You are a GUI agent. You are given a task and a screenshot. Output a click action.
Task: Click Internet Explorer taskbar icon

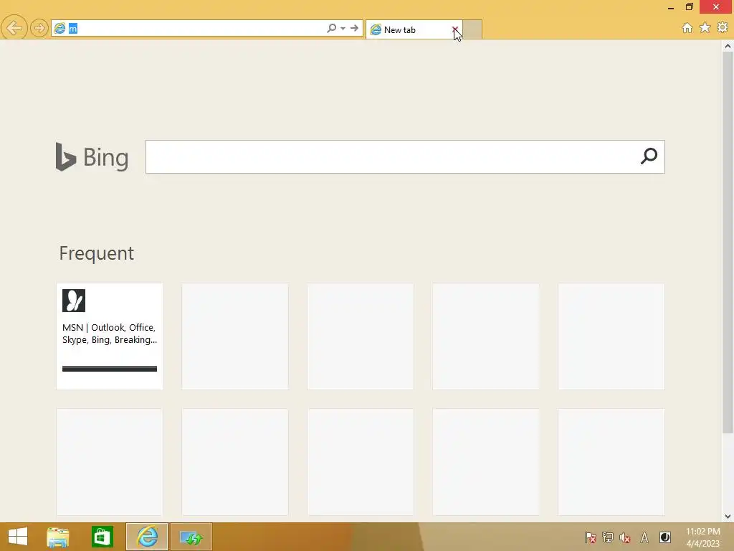pos(147,537)
